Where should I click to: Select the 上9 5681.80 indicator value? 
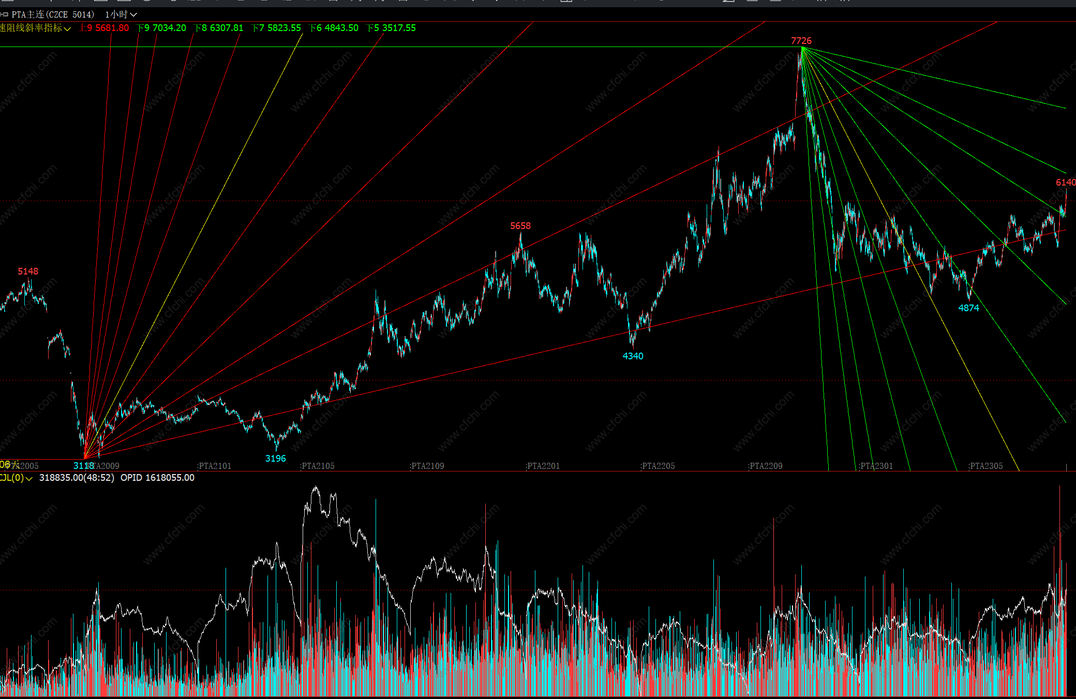tap(104, 28)
